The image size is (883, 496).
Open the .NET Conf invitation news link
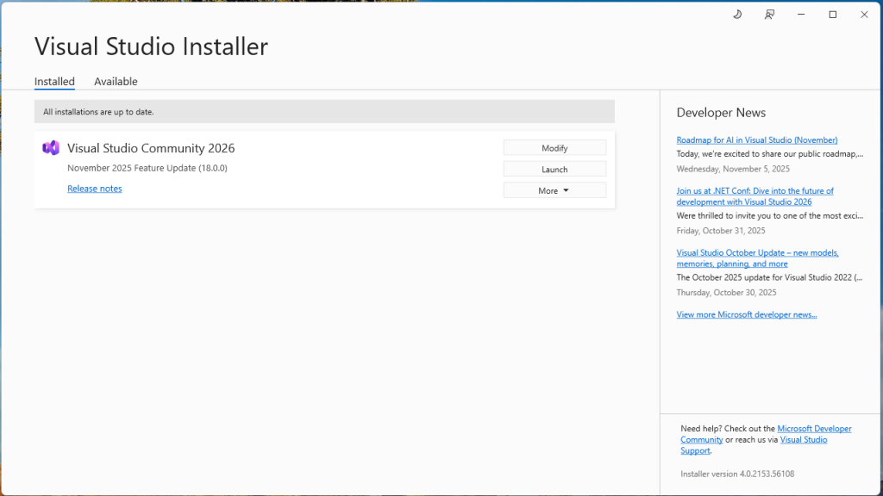coord(755,196)
